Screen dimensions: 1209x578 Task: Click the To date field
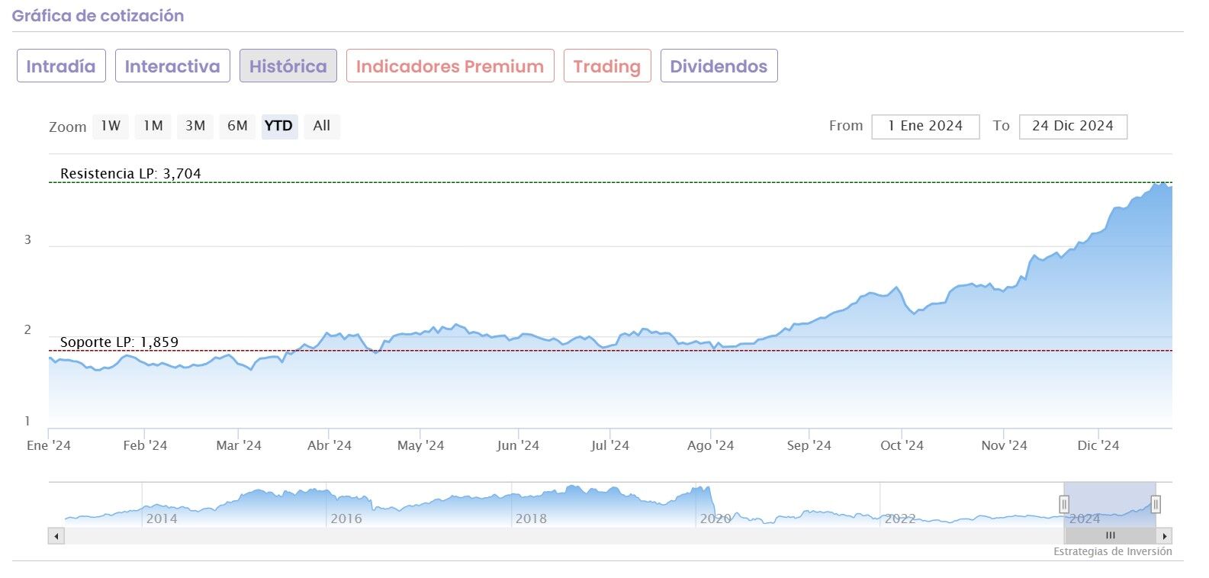click(x=1072, y=127)
